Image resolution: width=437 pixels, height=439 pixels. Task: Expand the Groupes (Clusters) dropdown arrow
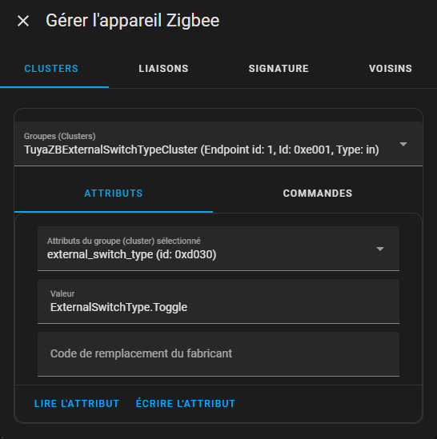click(x=403, y=144)
